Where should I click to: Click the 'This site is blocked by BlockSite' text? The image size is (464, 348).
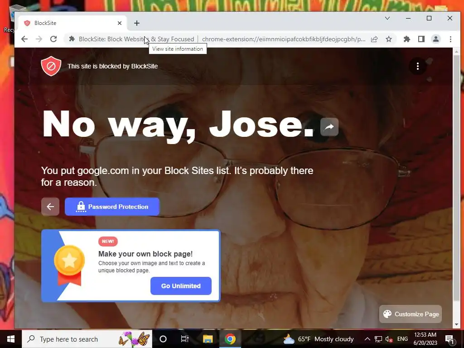click(x=112, y=66)
